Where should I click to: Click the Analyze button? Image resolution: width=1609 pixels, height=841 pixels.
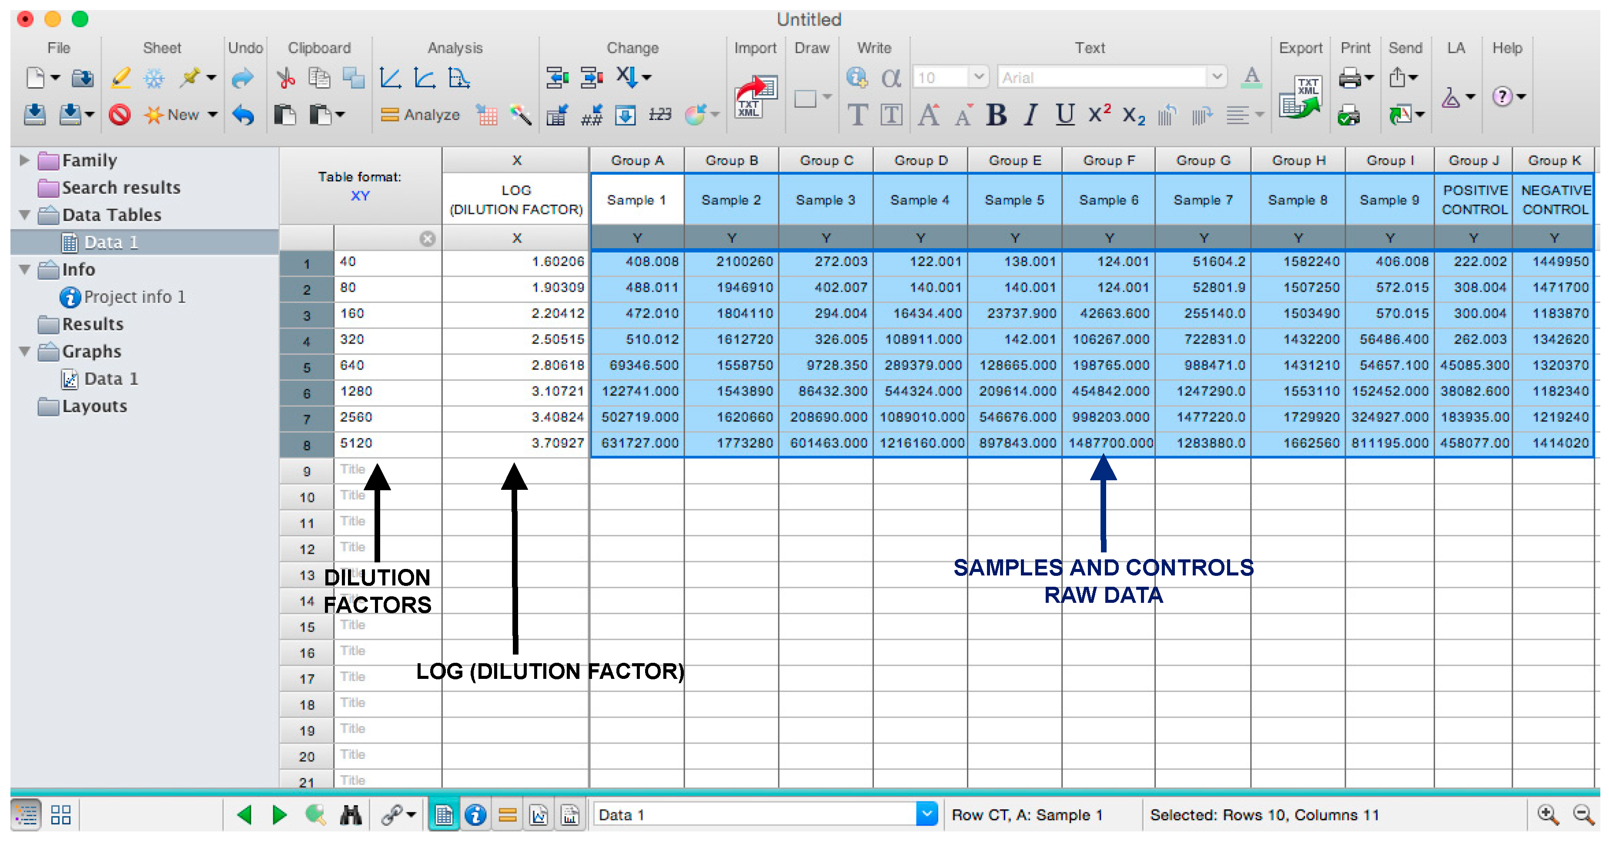tap(420, 115)
